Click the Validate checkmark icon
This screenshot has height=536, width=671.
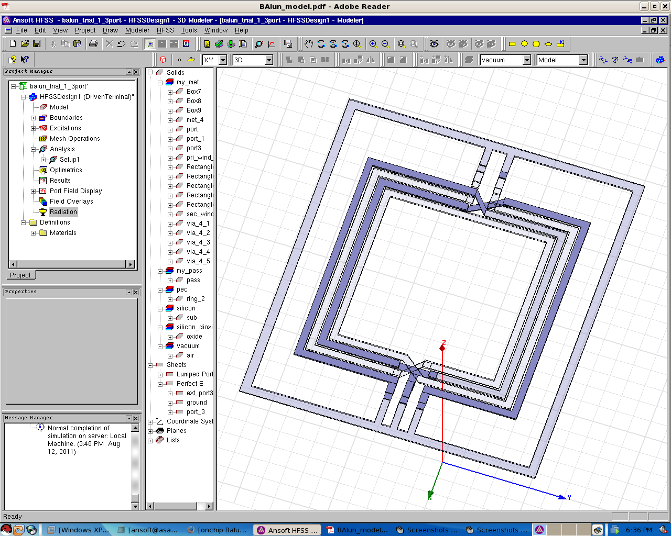(x=219, y=44)
